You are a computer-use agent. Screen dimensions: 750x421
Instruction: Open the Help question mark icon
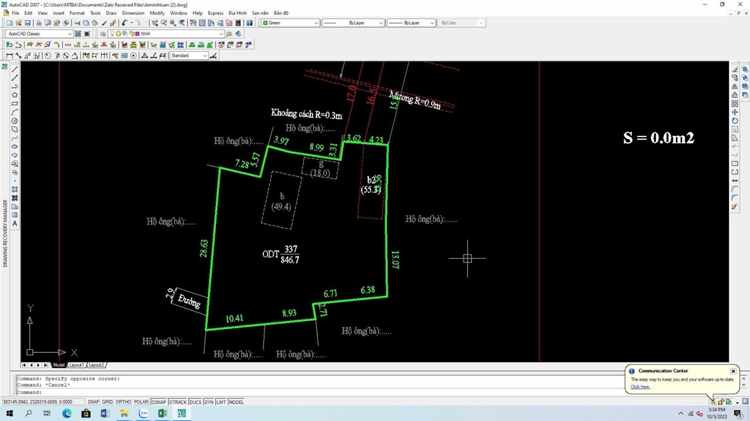(249, 23)
